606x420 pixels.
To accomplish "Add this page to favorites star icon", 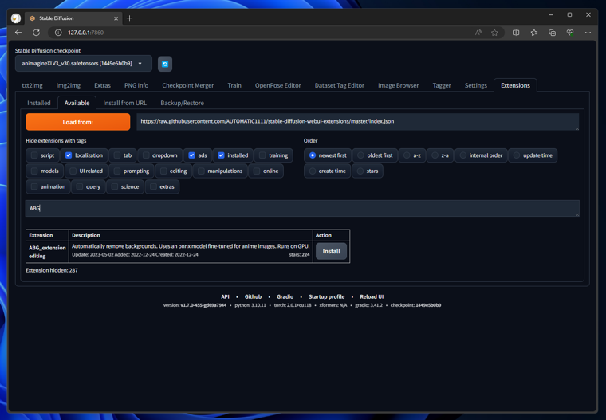I will click(494, 33).
